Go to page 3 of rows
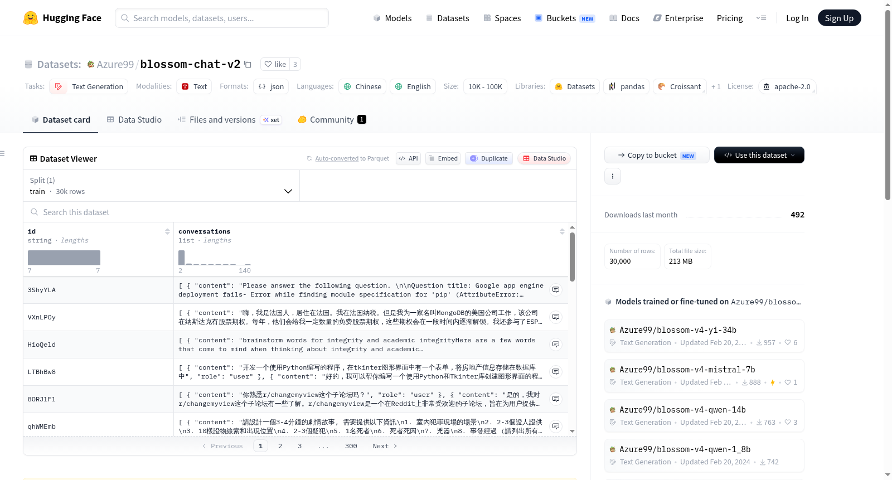Screen dimensions: 892x480 click(299, 446)
